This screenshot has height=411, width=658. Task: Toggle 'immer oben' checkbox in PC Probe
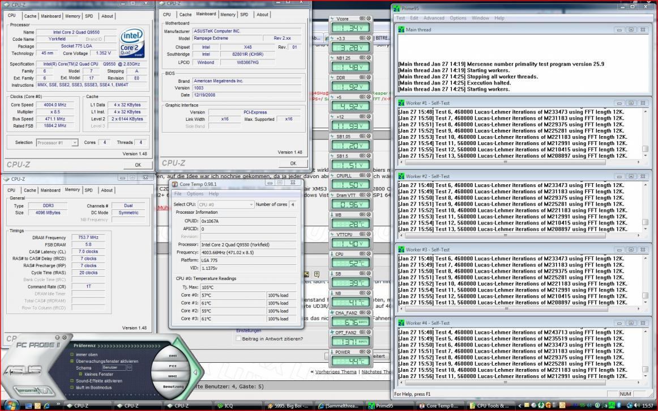[x=72, y=354]
